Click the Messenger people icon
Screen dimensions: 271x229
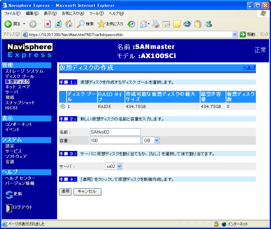coord(208,24)
